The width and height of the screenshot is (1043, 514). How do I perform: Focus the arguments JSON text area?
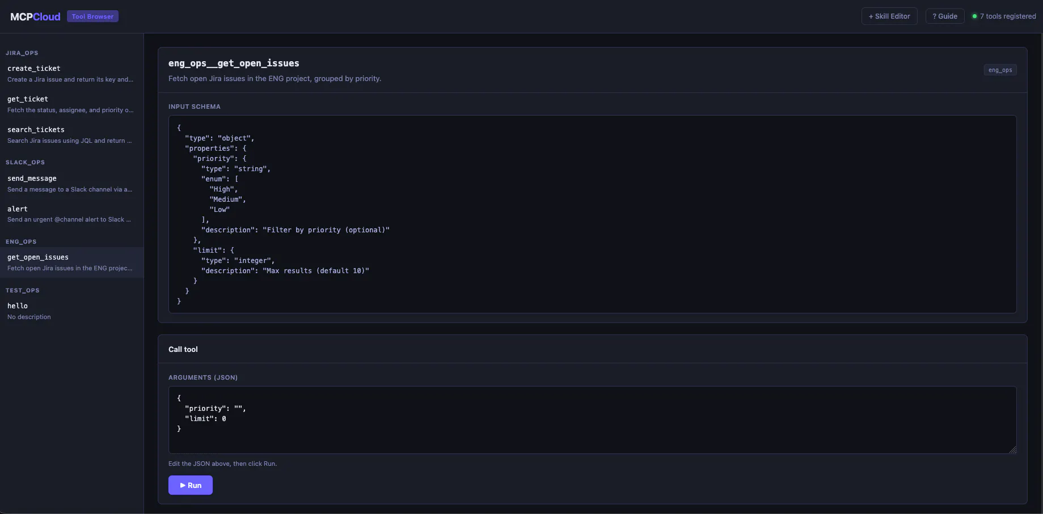tap(592, 420)
